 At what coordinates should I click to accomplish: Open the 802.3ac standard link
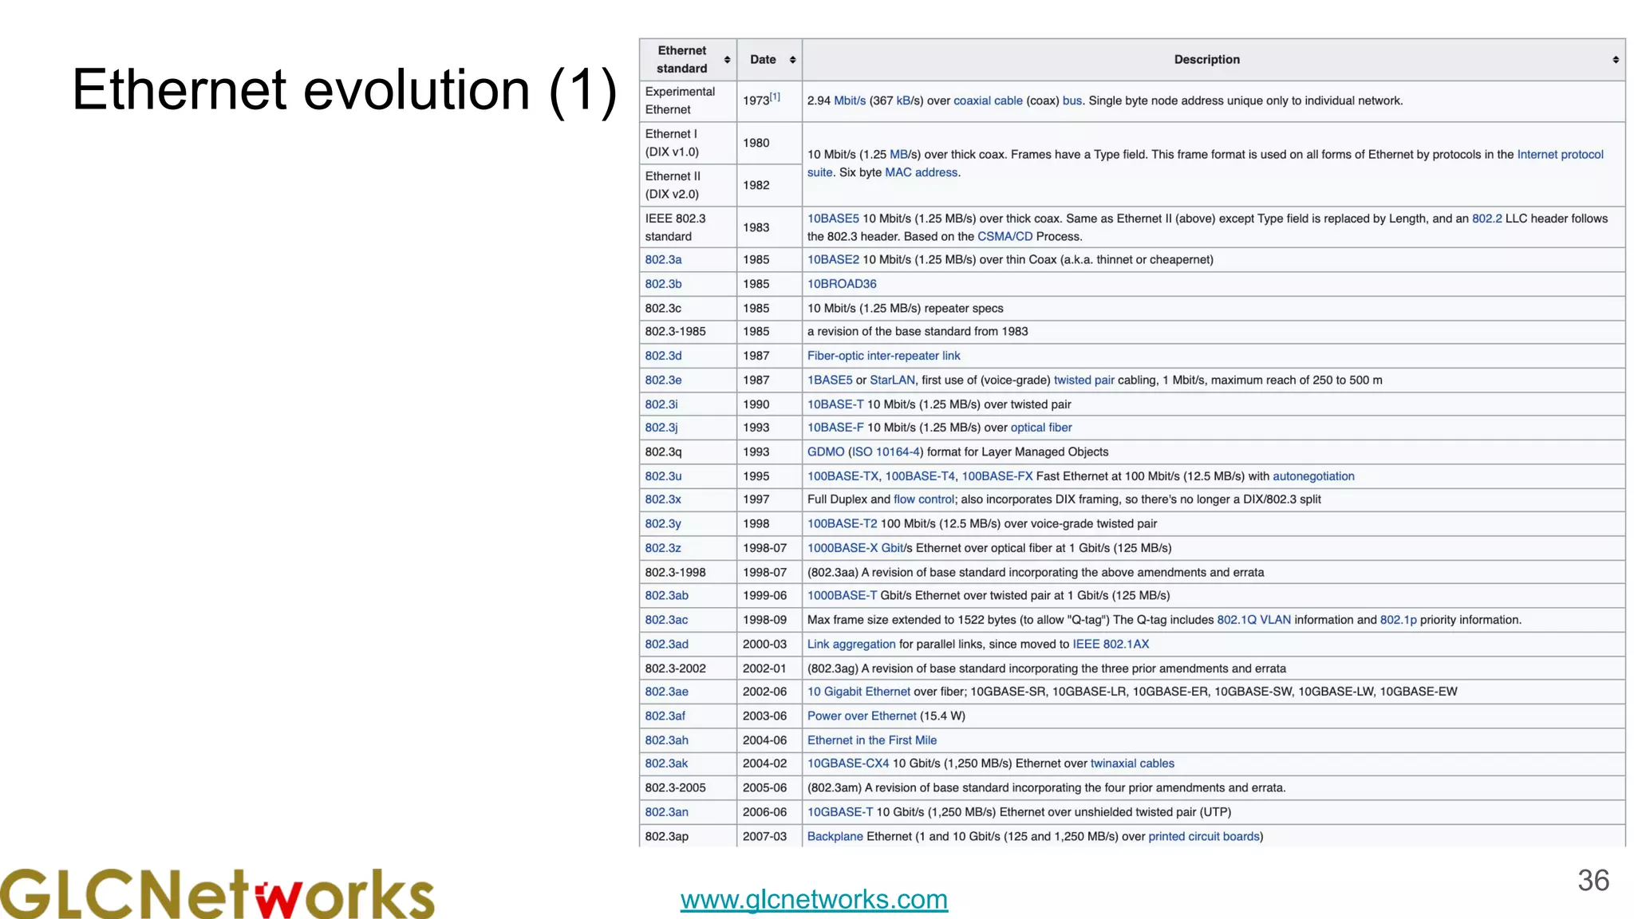pos(666,620)
